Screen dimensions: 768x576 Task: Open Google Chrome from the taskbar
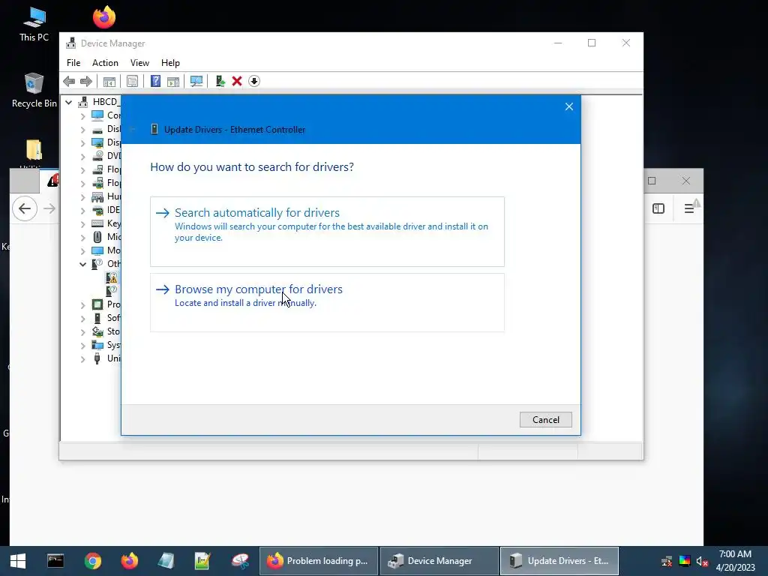click(x=92, y=561)
